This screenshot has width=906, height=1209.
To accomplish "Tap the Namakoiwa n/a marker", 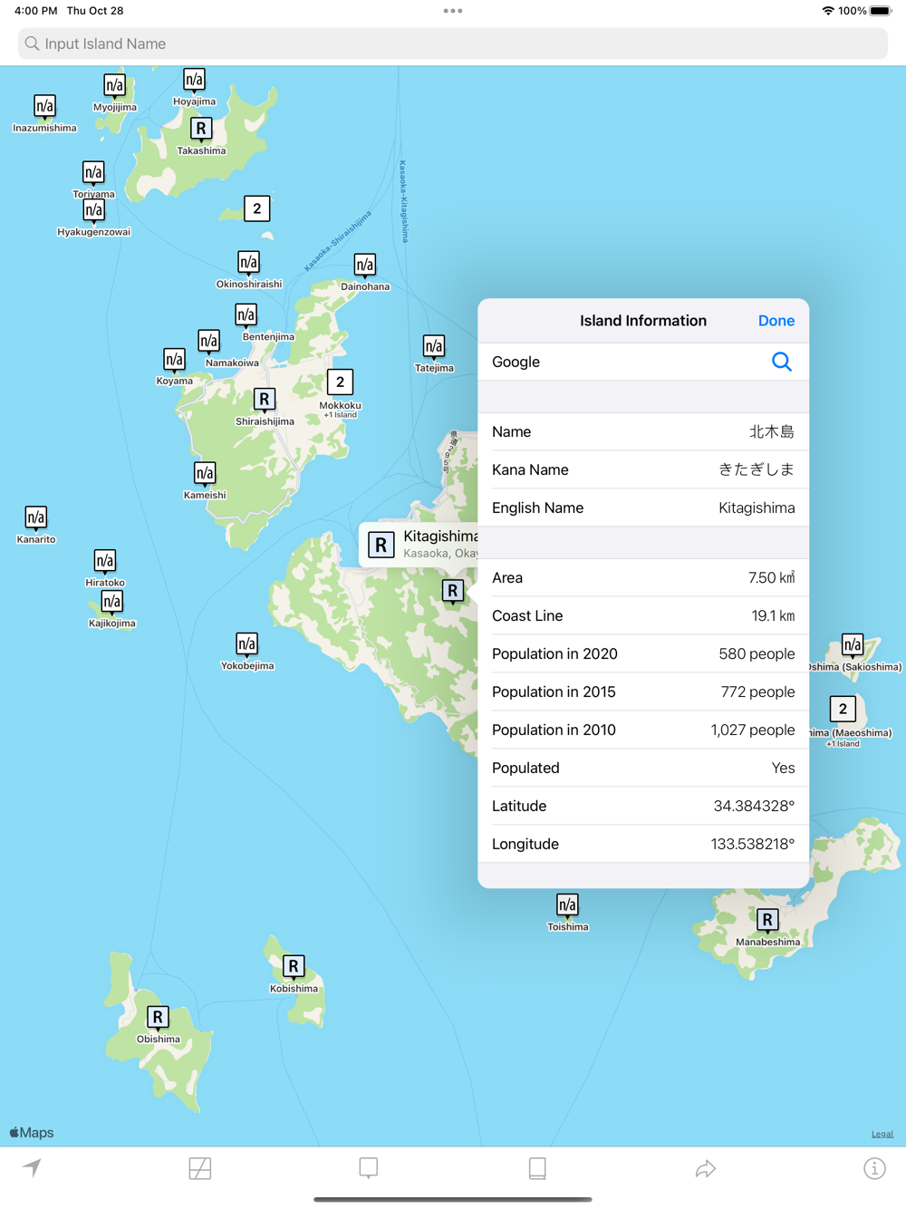I will pyautogui.click(x=208, y=342).
